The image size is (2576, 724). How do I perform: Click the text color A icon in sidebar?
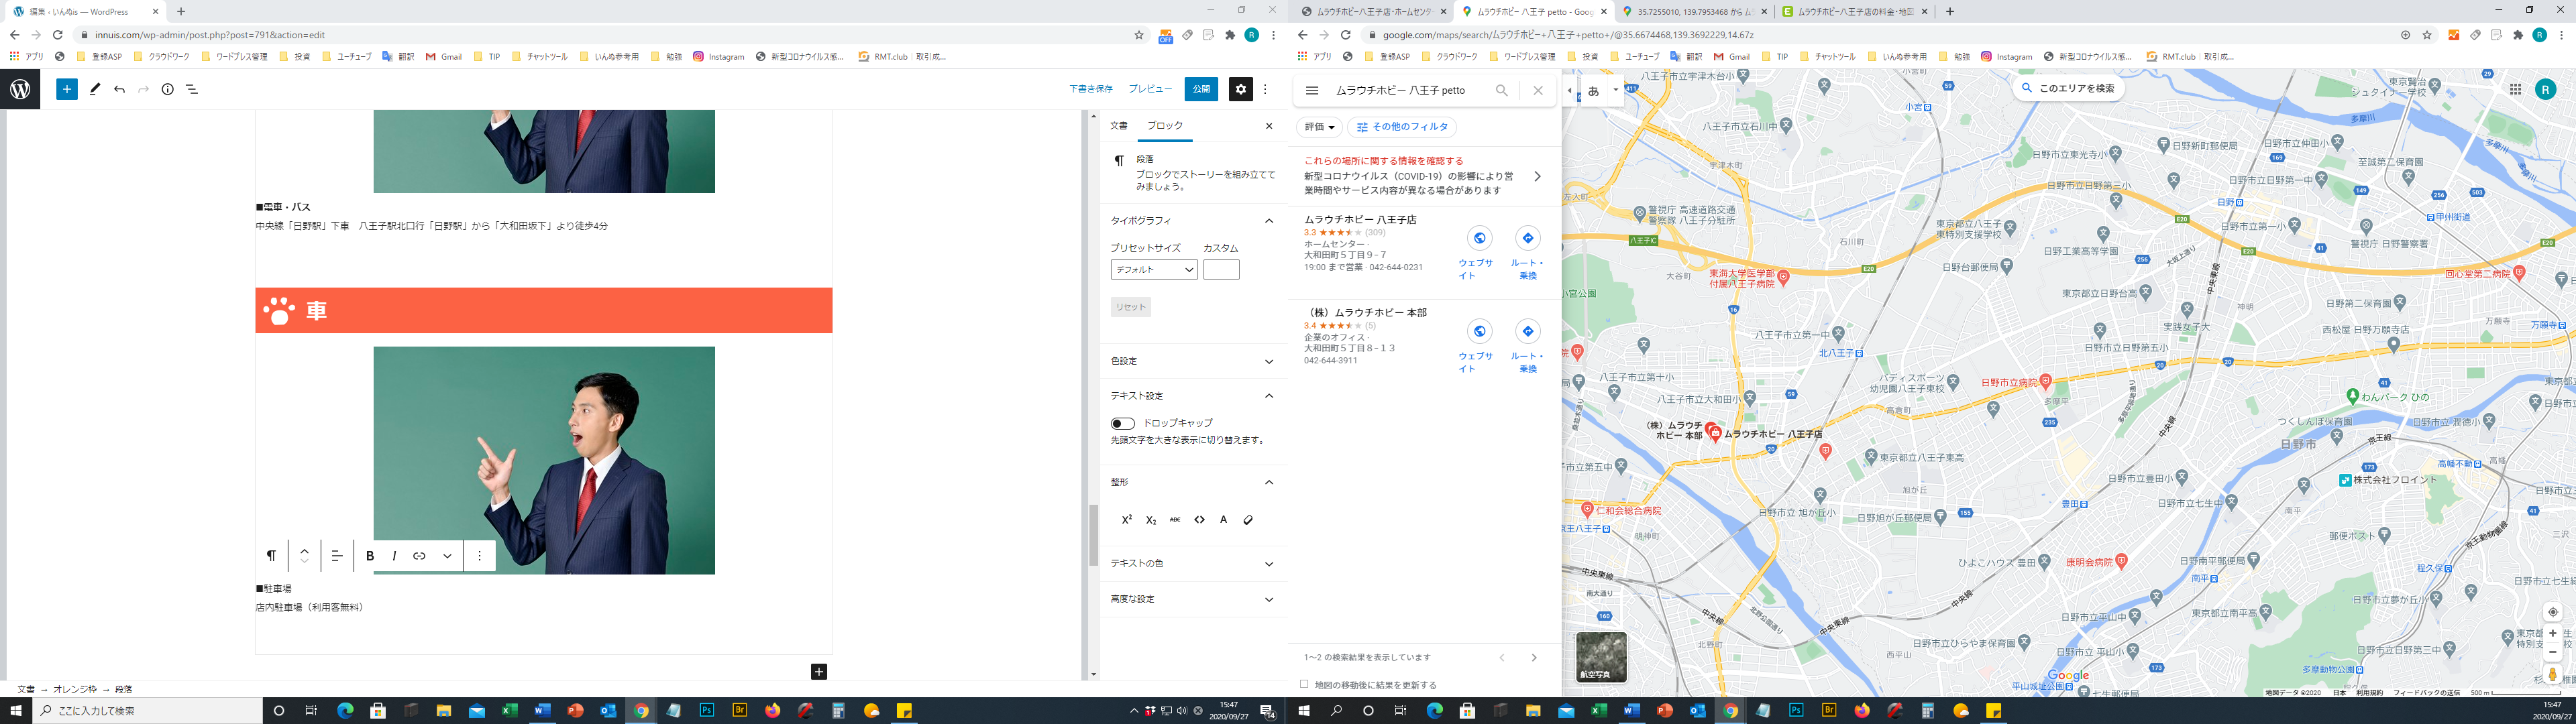1223,520
